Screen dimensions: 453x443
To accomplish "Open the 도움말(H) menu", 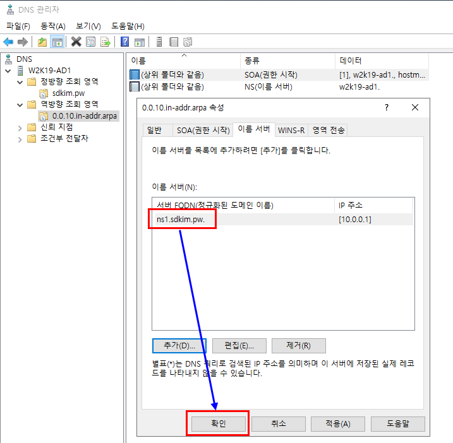I will (x=128, y=27).
